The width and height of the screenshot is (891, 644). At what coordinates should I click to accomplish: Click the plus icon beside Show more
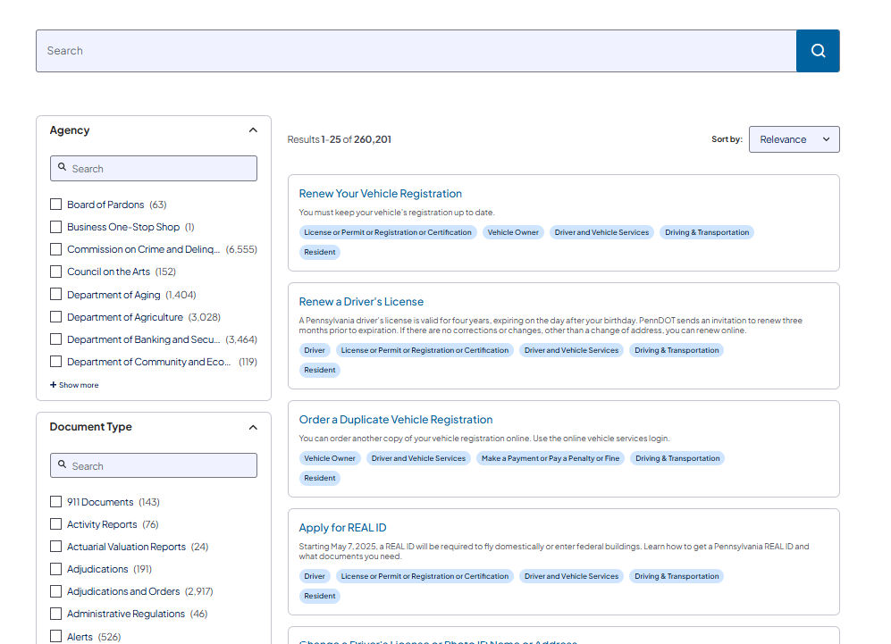(54, 384)
